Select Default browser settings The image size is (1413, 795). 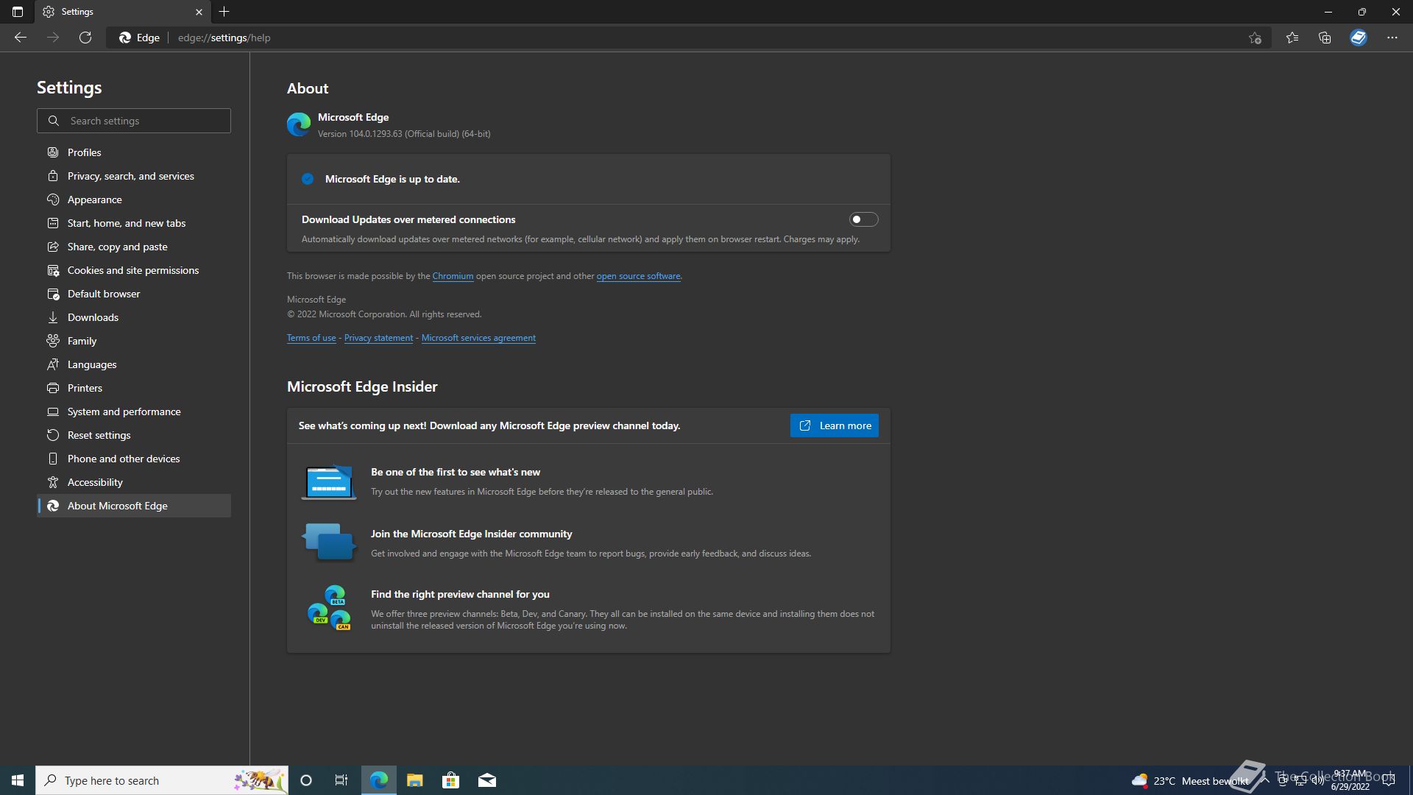tap(134, 294)
